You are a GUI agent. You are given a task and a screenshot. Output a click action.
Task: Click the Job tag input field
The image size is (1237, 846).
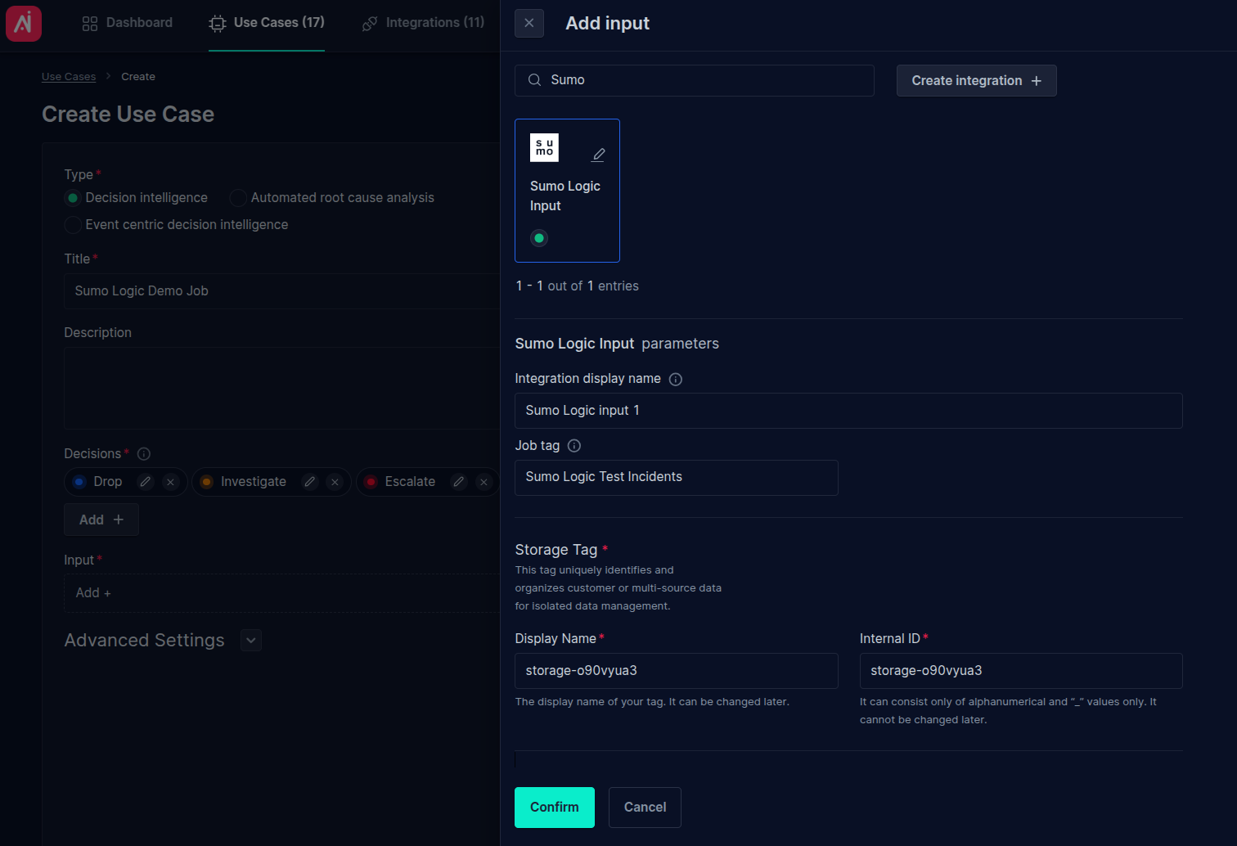point(677,477)
